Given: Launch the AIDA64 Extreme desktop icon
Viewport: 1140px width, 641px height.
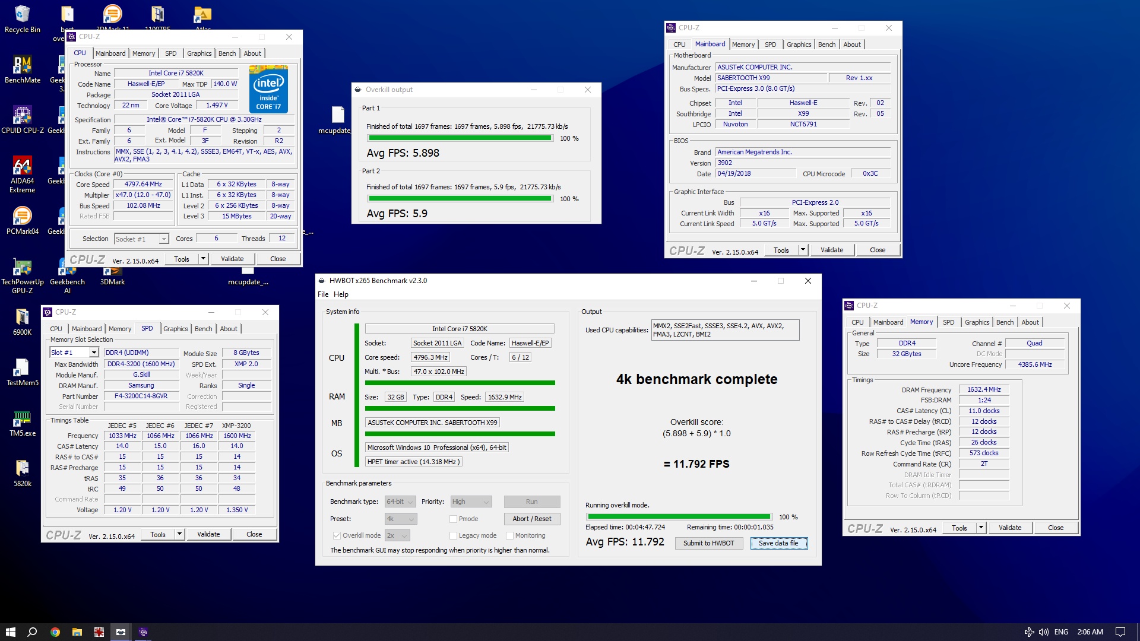Looking at the screenshot, I should pos(22,174).
